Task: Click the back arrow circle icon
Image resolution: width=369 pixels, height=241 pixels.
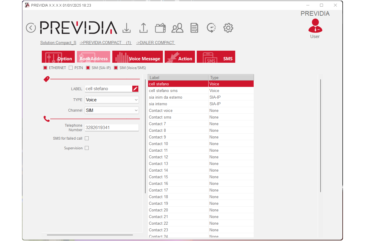Action: tap(31, 28)
